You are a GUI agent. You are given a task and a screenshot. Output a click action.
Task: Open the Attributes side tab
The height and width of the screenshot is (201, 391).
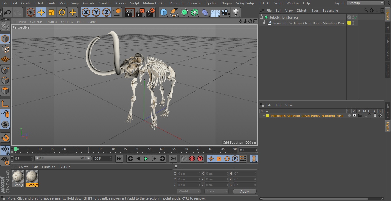tap(388, 111)
